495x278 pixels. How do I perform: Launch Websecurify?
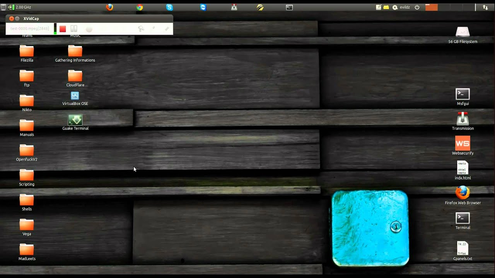pyautogui.click(x=463, y=146)
